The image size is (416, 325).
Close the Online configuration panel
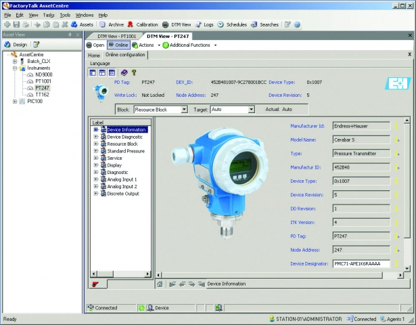tap(410, 54)
